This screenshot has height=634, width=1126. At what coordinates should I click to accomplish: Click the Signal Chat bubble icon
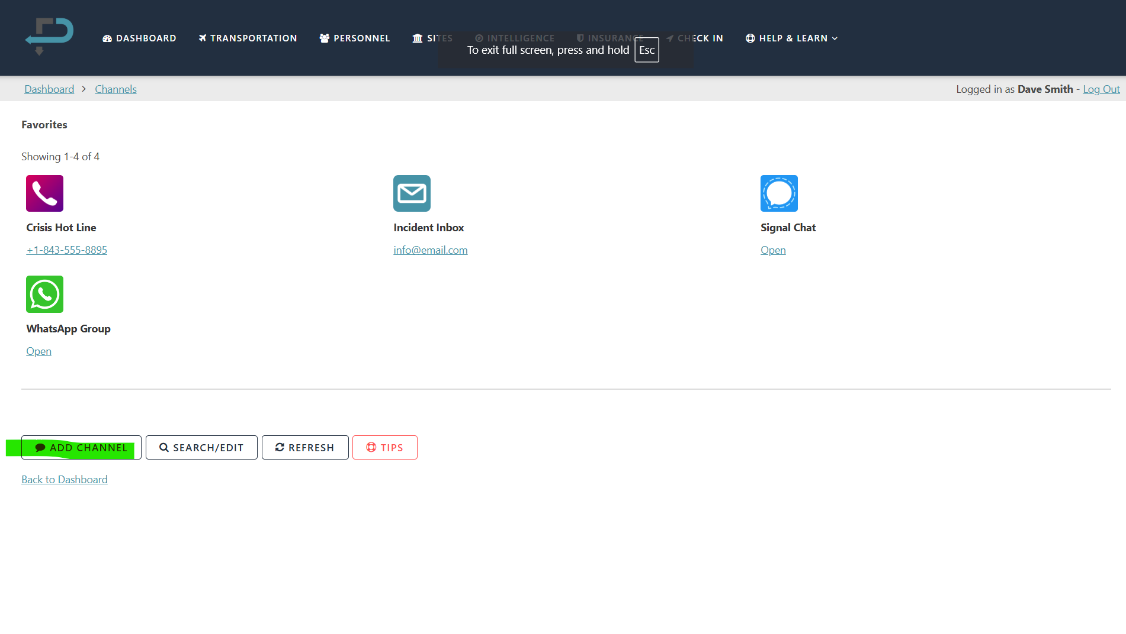point(779,193)
